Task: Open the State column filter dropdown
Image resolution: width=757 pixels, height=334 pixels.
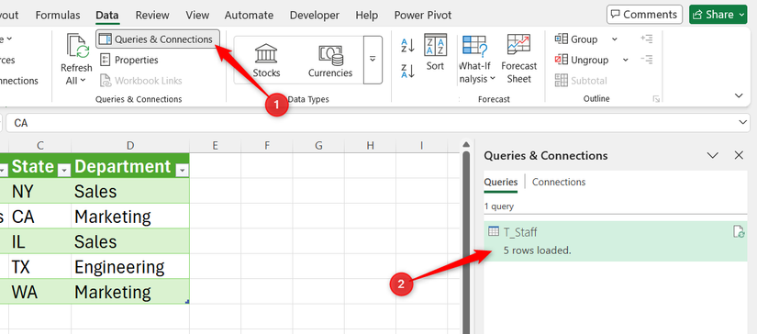Action: (63, 170)
